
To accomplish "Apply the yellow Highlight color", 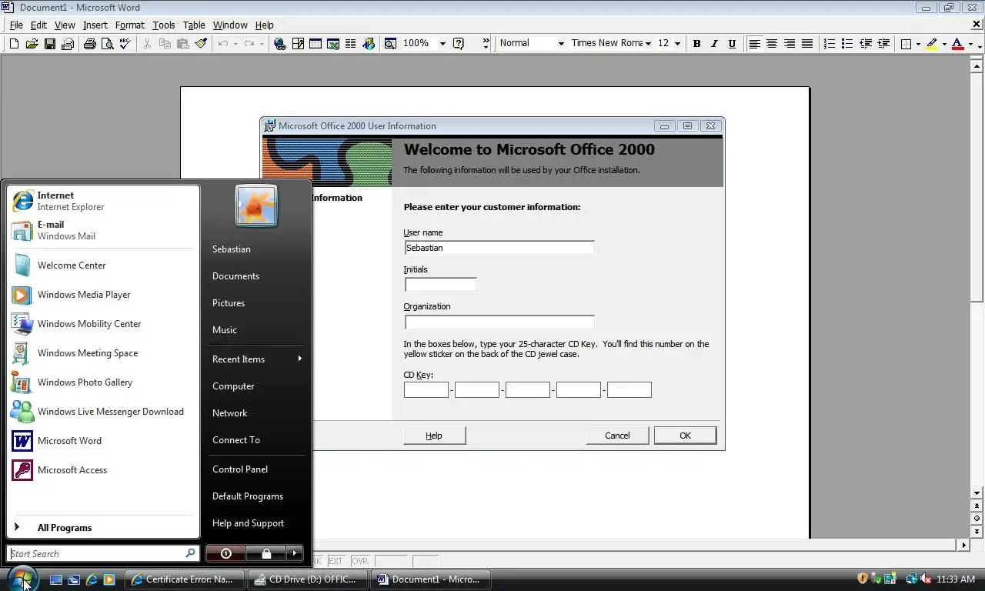I will pyautogui.click(x=932, y=44).
